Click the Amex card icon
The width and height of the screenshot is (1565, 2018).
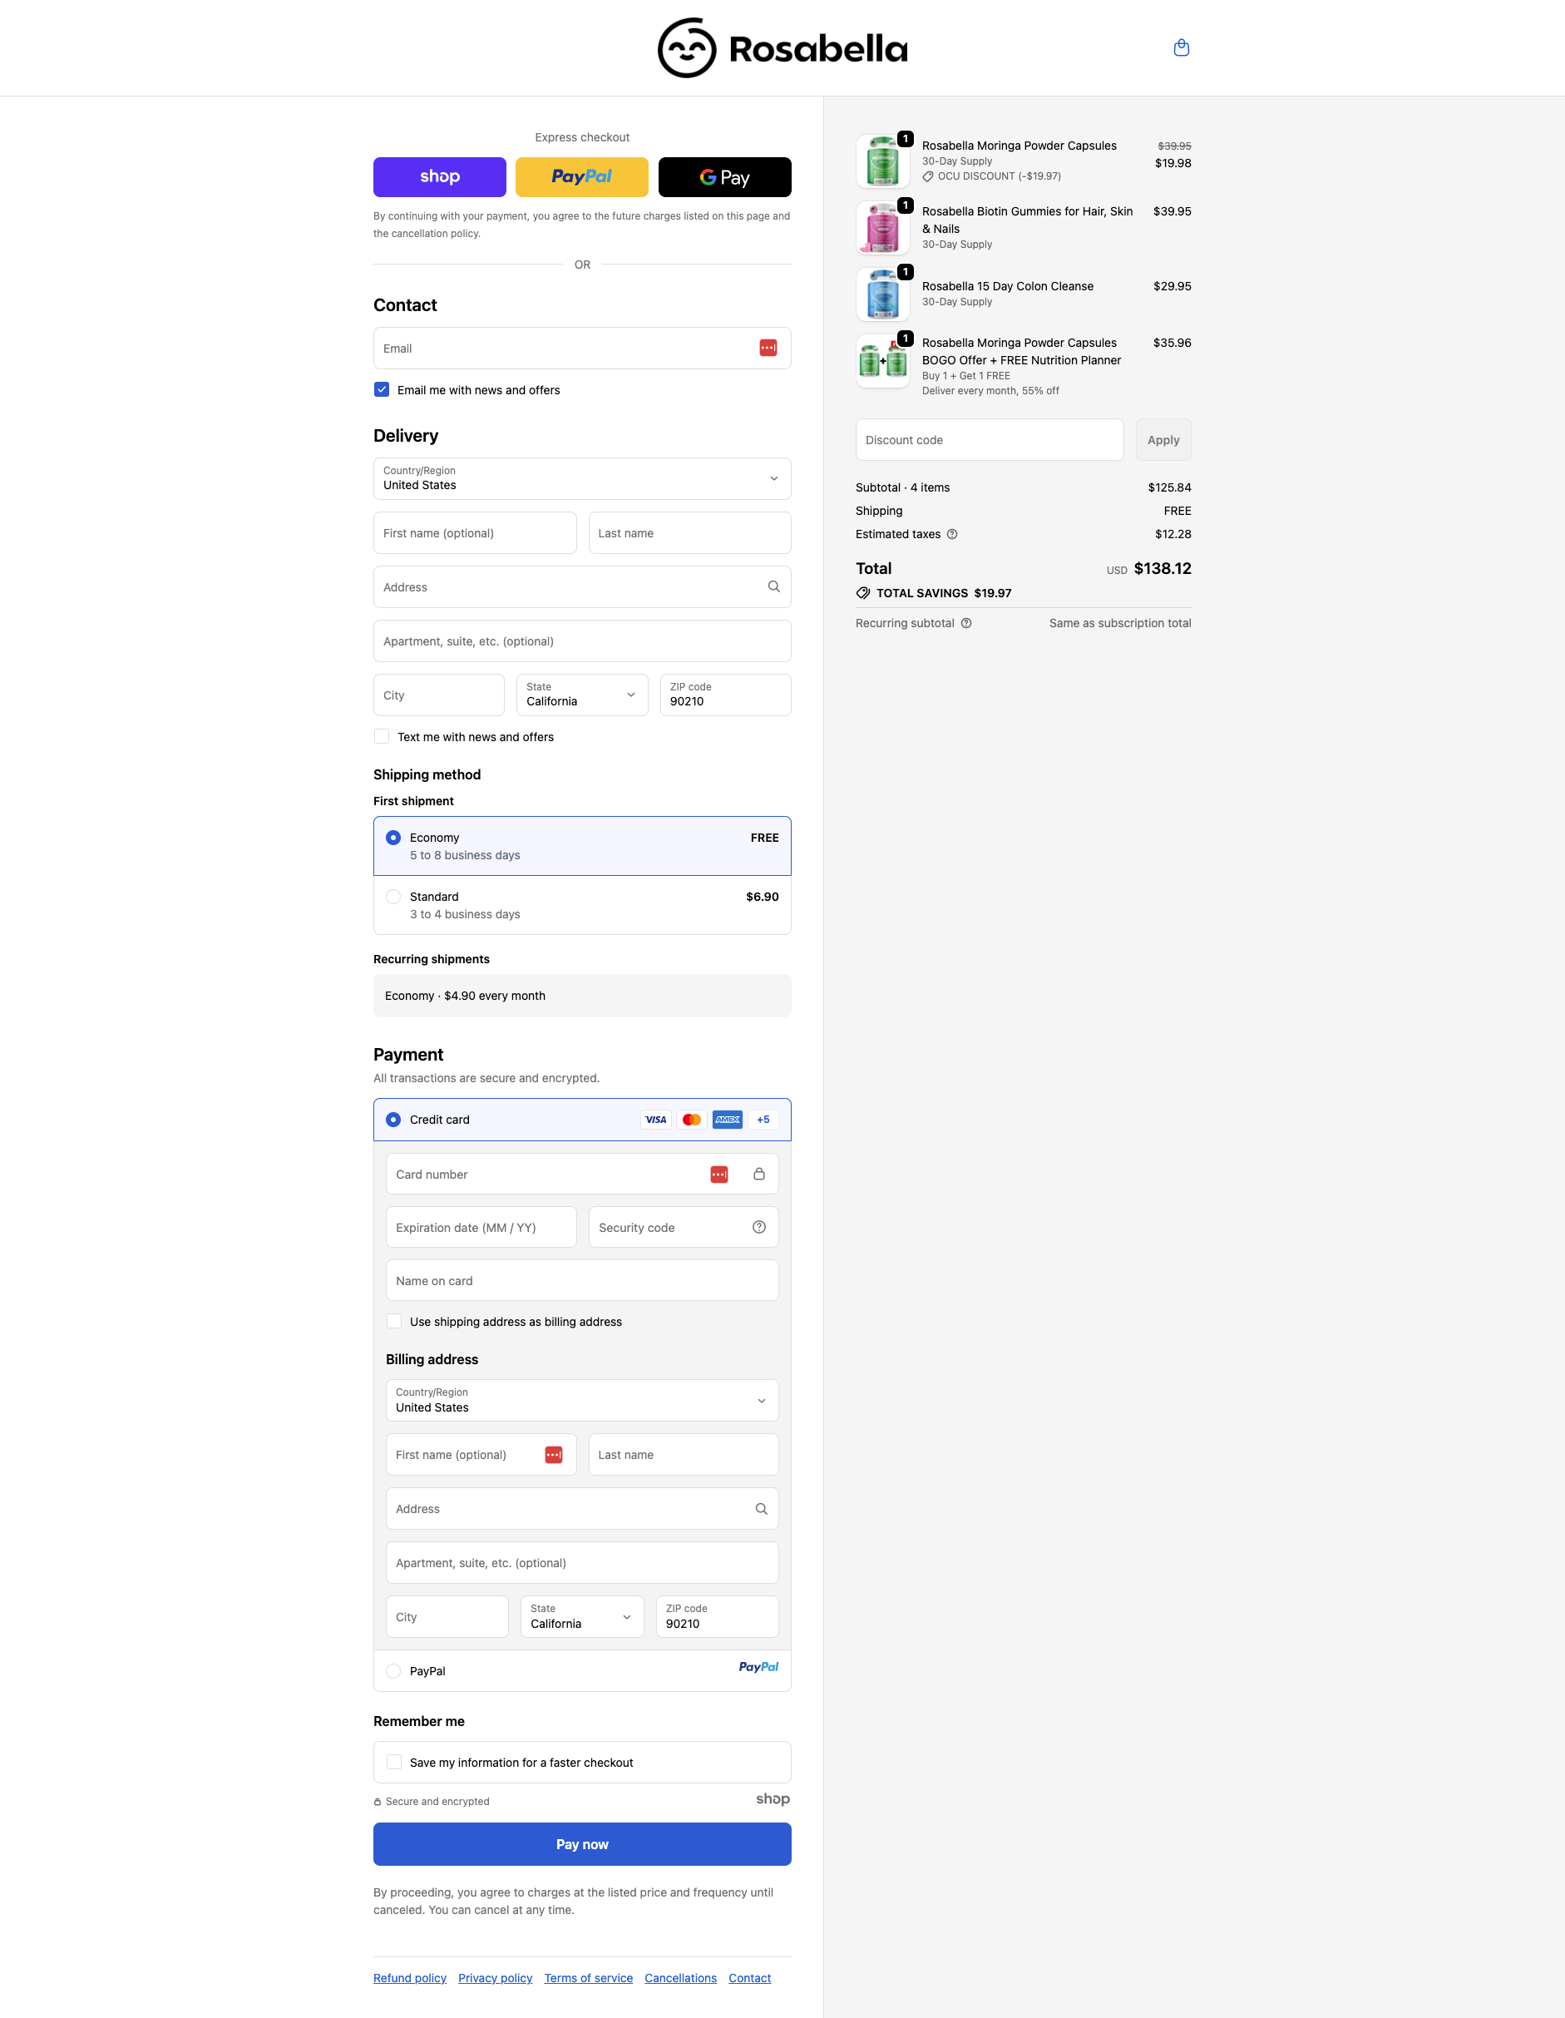coord(728,1120)
